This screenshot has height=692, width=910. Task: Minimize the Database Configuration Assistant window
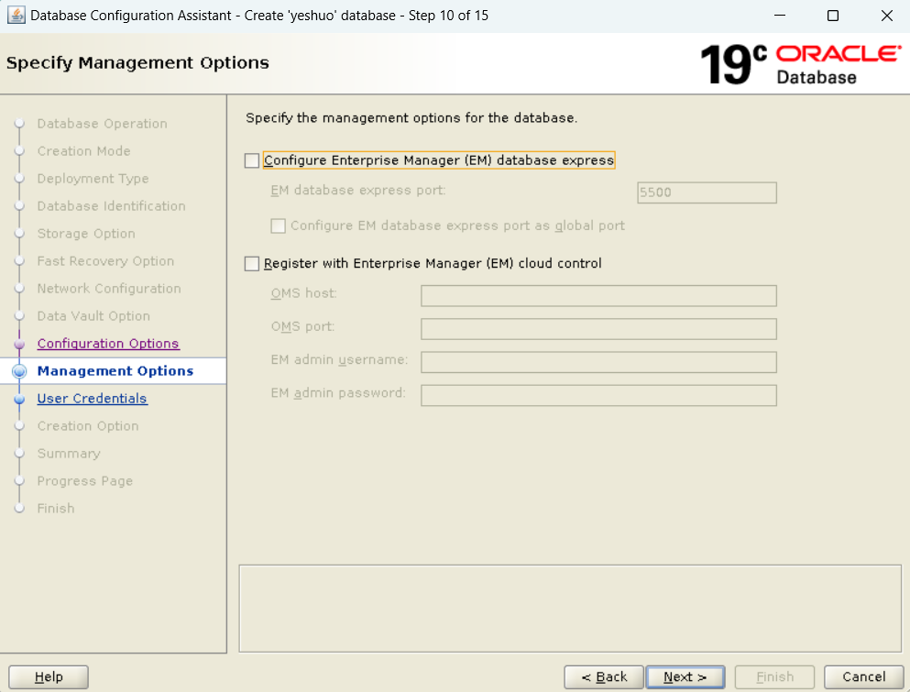pyautogui.click(x=780, y=15)
